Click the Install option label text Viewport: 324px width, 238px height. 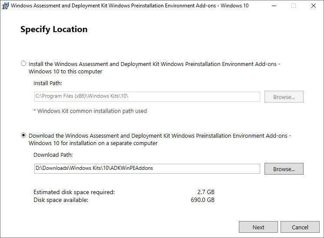pos(154,68)
